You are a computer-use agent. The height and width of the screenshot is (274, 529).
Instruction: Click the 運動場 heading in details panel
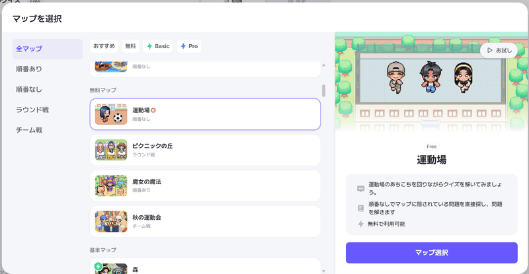tap(432, 160)
